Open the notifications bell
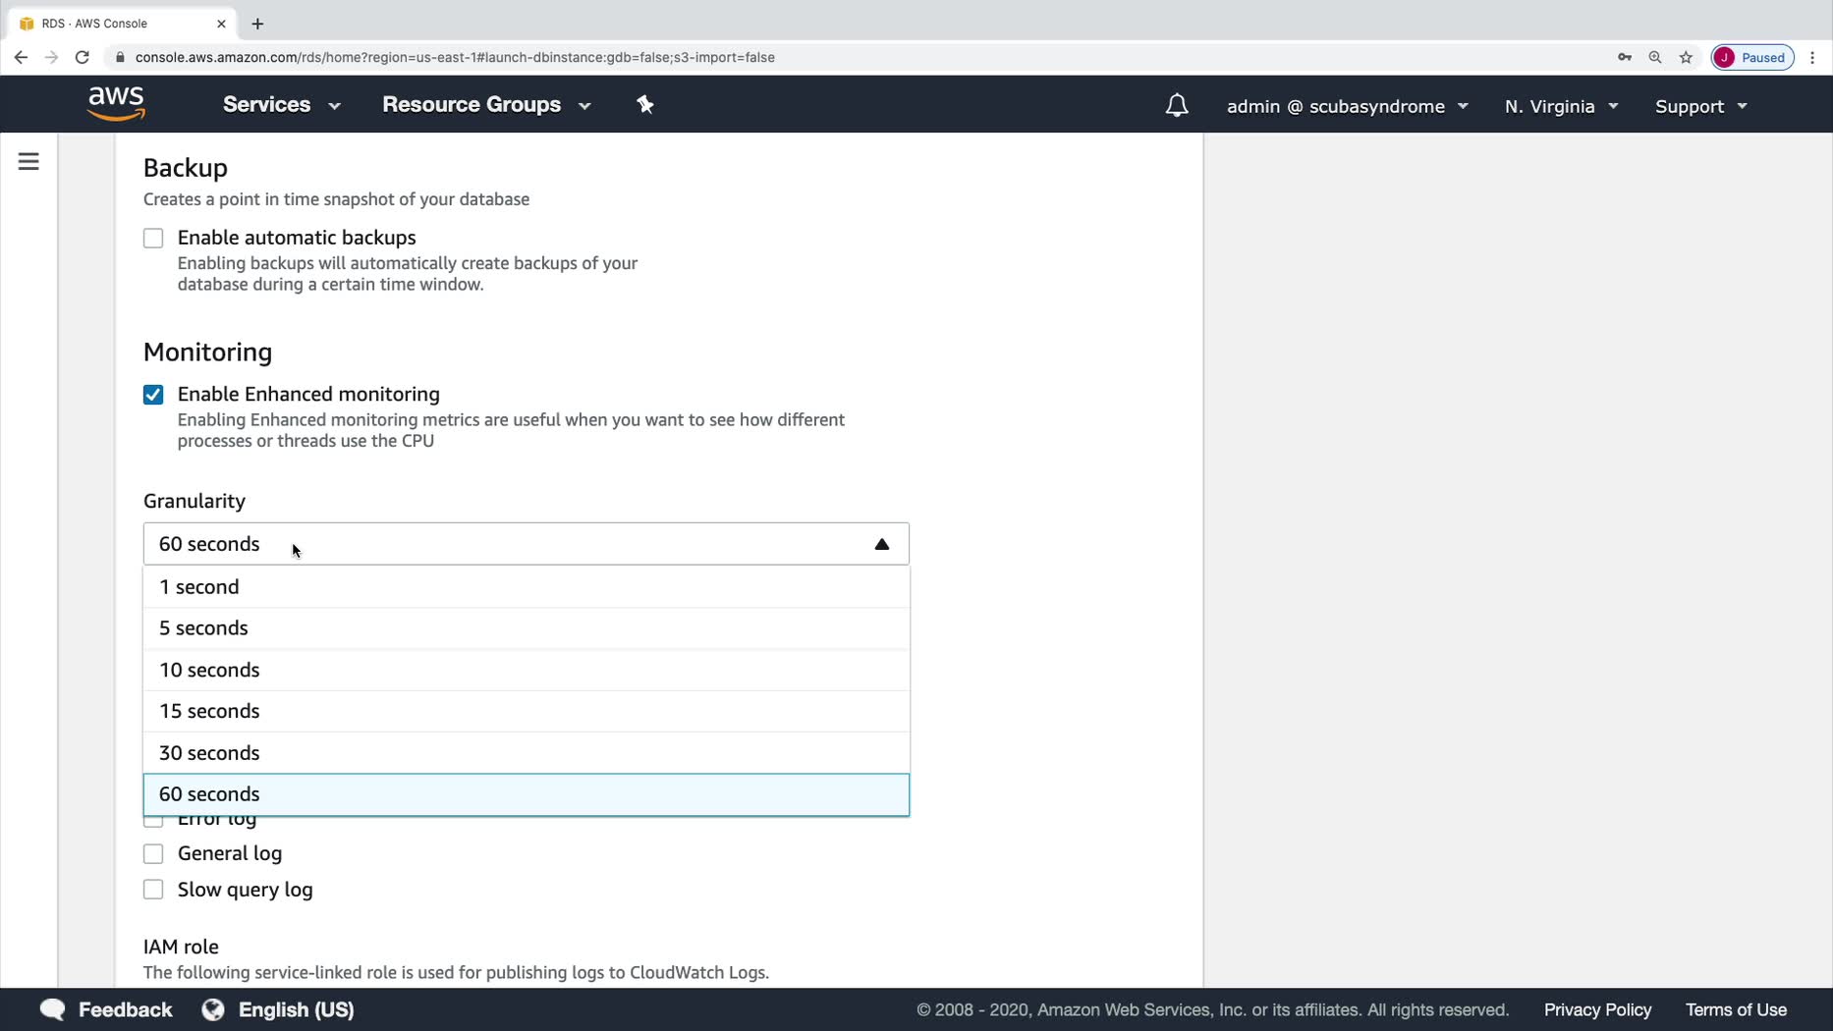 [1177, 105]
